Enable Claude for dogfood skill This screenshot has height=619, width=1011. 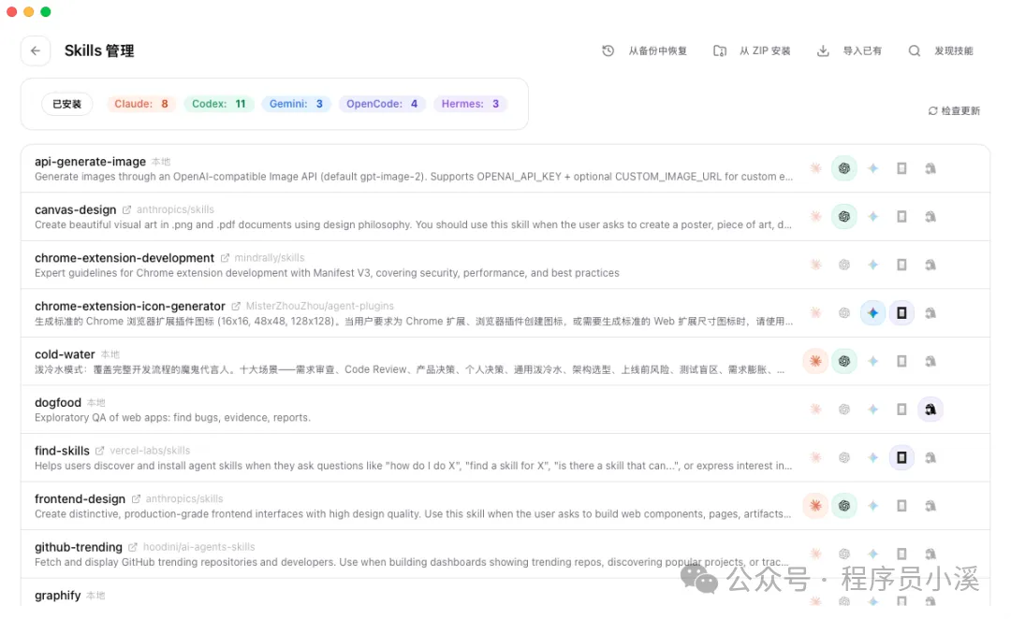point(815,410)
